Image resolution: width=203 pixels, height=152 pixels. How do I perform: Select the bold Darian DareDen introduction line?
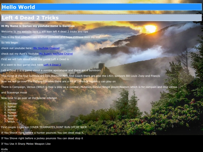coord(38,26)
